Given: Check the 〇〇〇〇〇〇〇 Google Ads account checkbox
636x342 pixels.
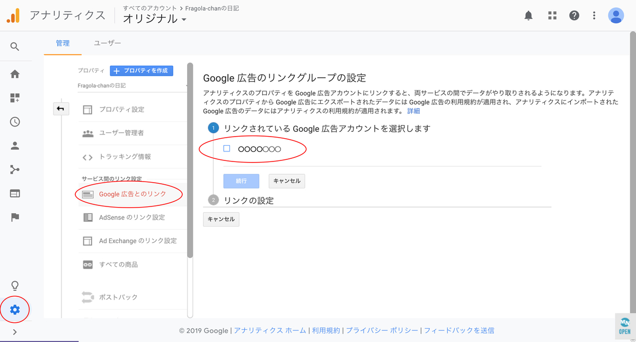Looking at the screenshot, I should pos(226,149).
